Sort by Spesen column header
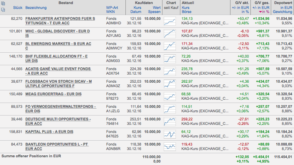This screenshot has height=165, width=294. click(154, 12)
